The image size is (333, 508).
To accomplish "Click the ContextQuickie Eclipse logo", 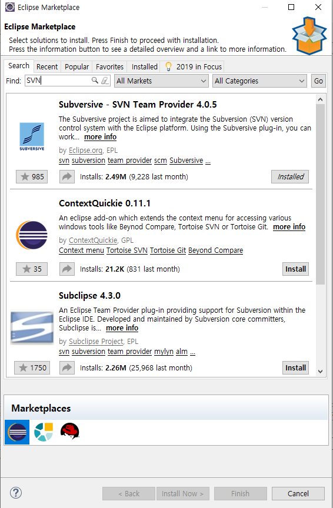I will click(x=32, y=235).
